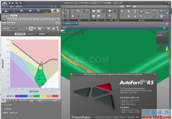Select the cascaded windows layout icon
The width and height of the screenshot is (172, 119).
104,11
